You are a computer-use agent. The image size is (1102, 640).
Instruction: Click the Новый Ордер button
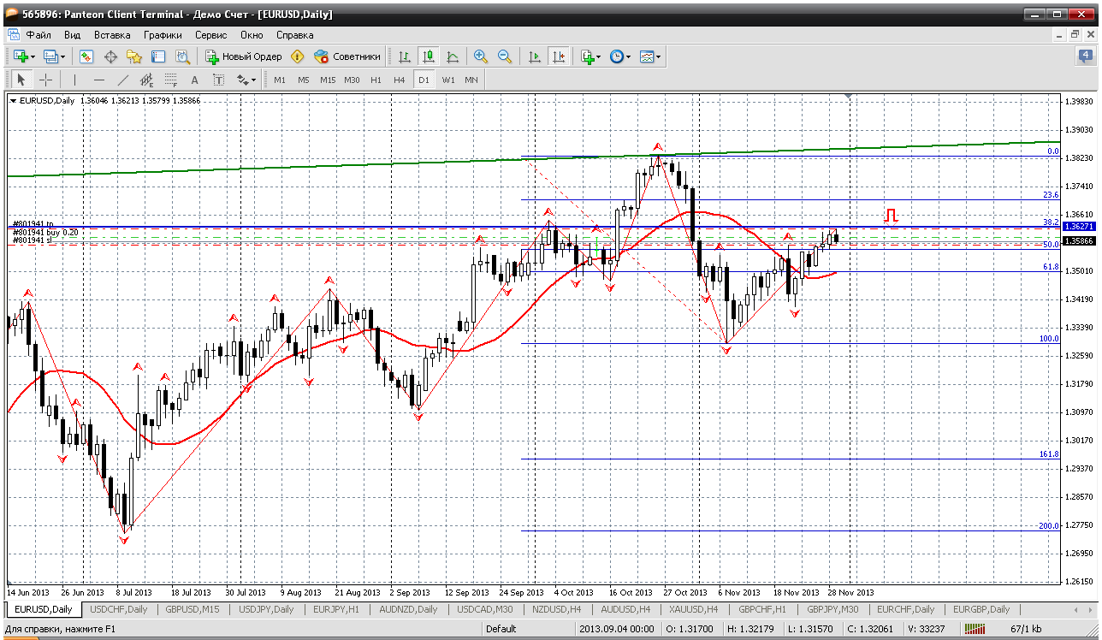tap(244, 56)
